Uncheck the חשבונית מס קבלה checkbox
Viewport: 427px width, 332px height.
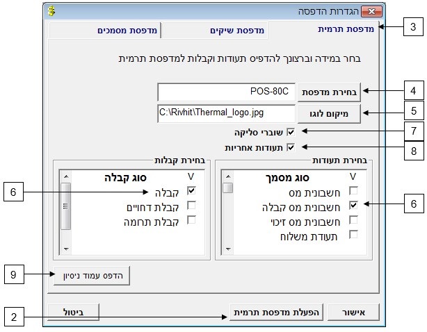(x=353, y=205)
